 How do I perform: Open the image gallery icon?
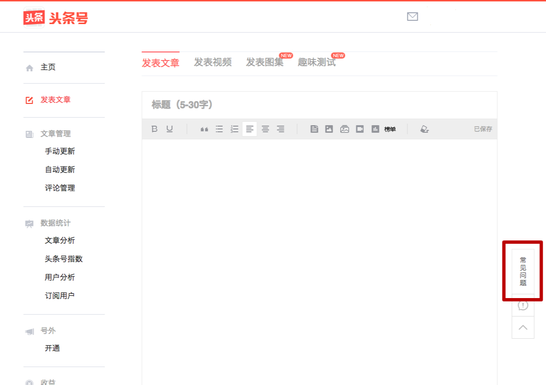[345, 129]
